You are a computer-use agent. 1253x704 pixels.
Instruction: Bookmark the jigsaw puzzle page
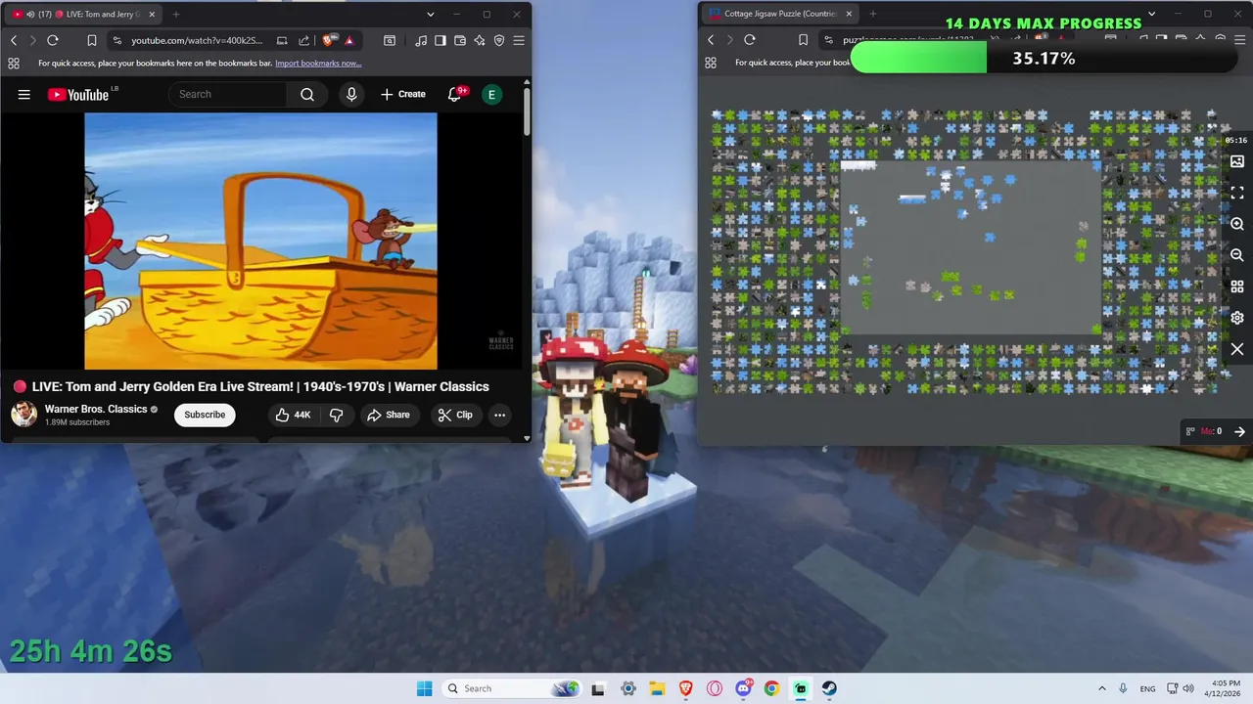tap(803, 40)
